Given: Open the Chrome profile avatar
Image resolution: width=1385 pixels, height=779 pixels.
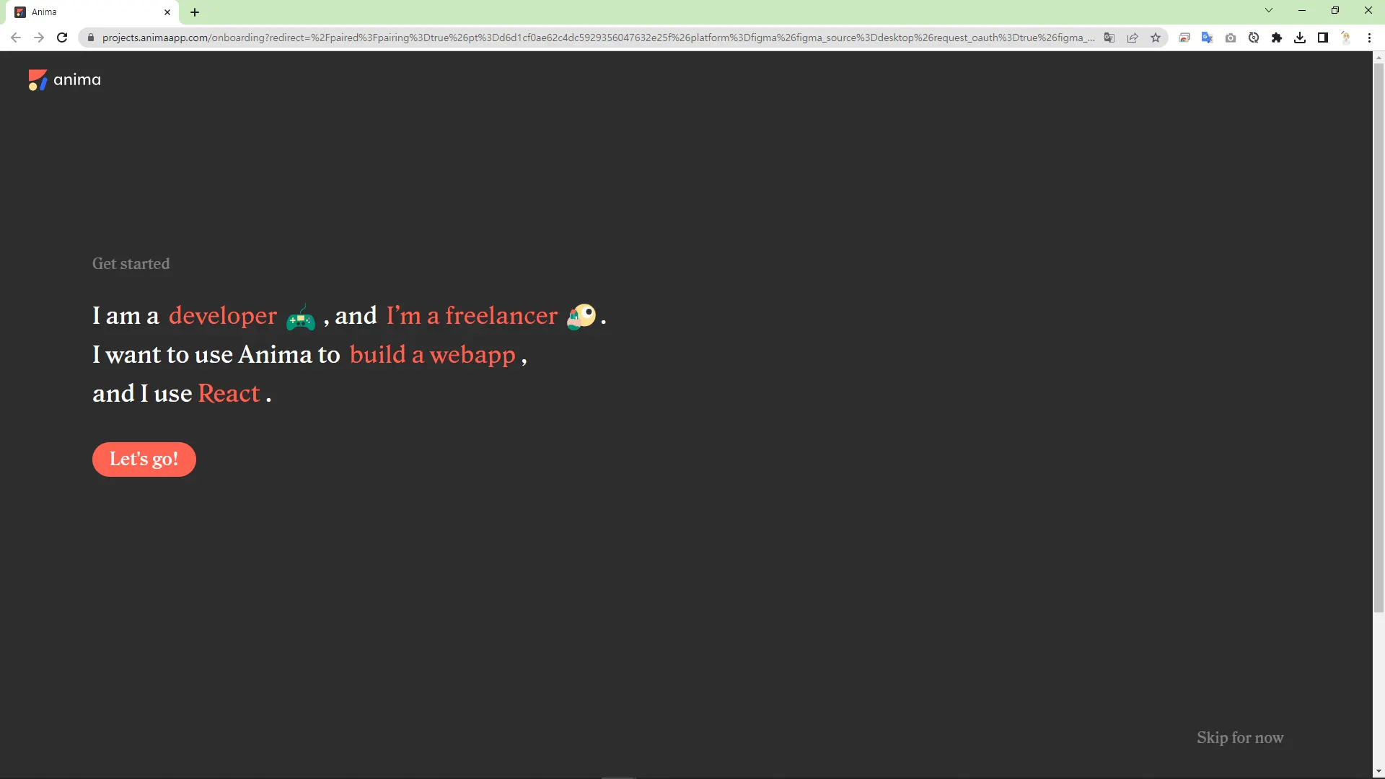Looking at the screenshot, I should (x=1346, y=38).
